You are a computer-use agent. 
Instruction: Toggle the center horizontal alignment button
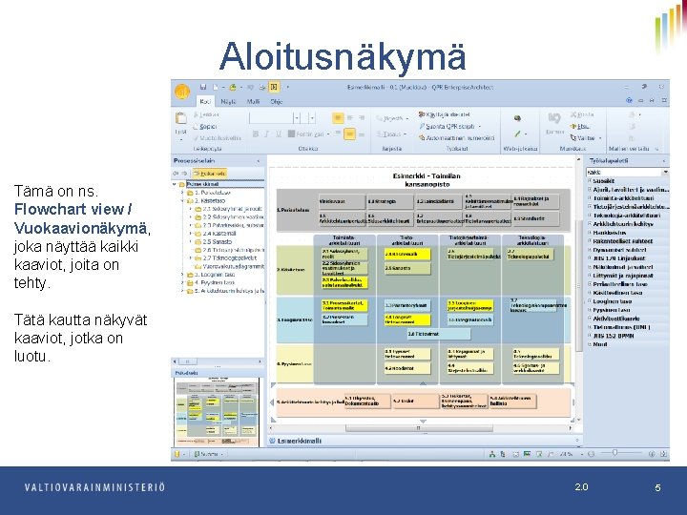[350, 118]
